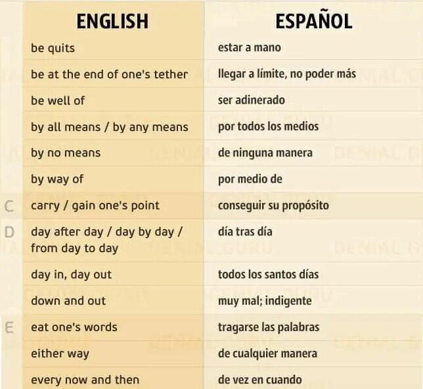Screen dimensions: 423x389
Task: Click 'be at the end of one's tether'
Action: coord(109,74)
